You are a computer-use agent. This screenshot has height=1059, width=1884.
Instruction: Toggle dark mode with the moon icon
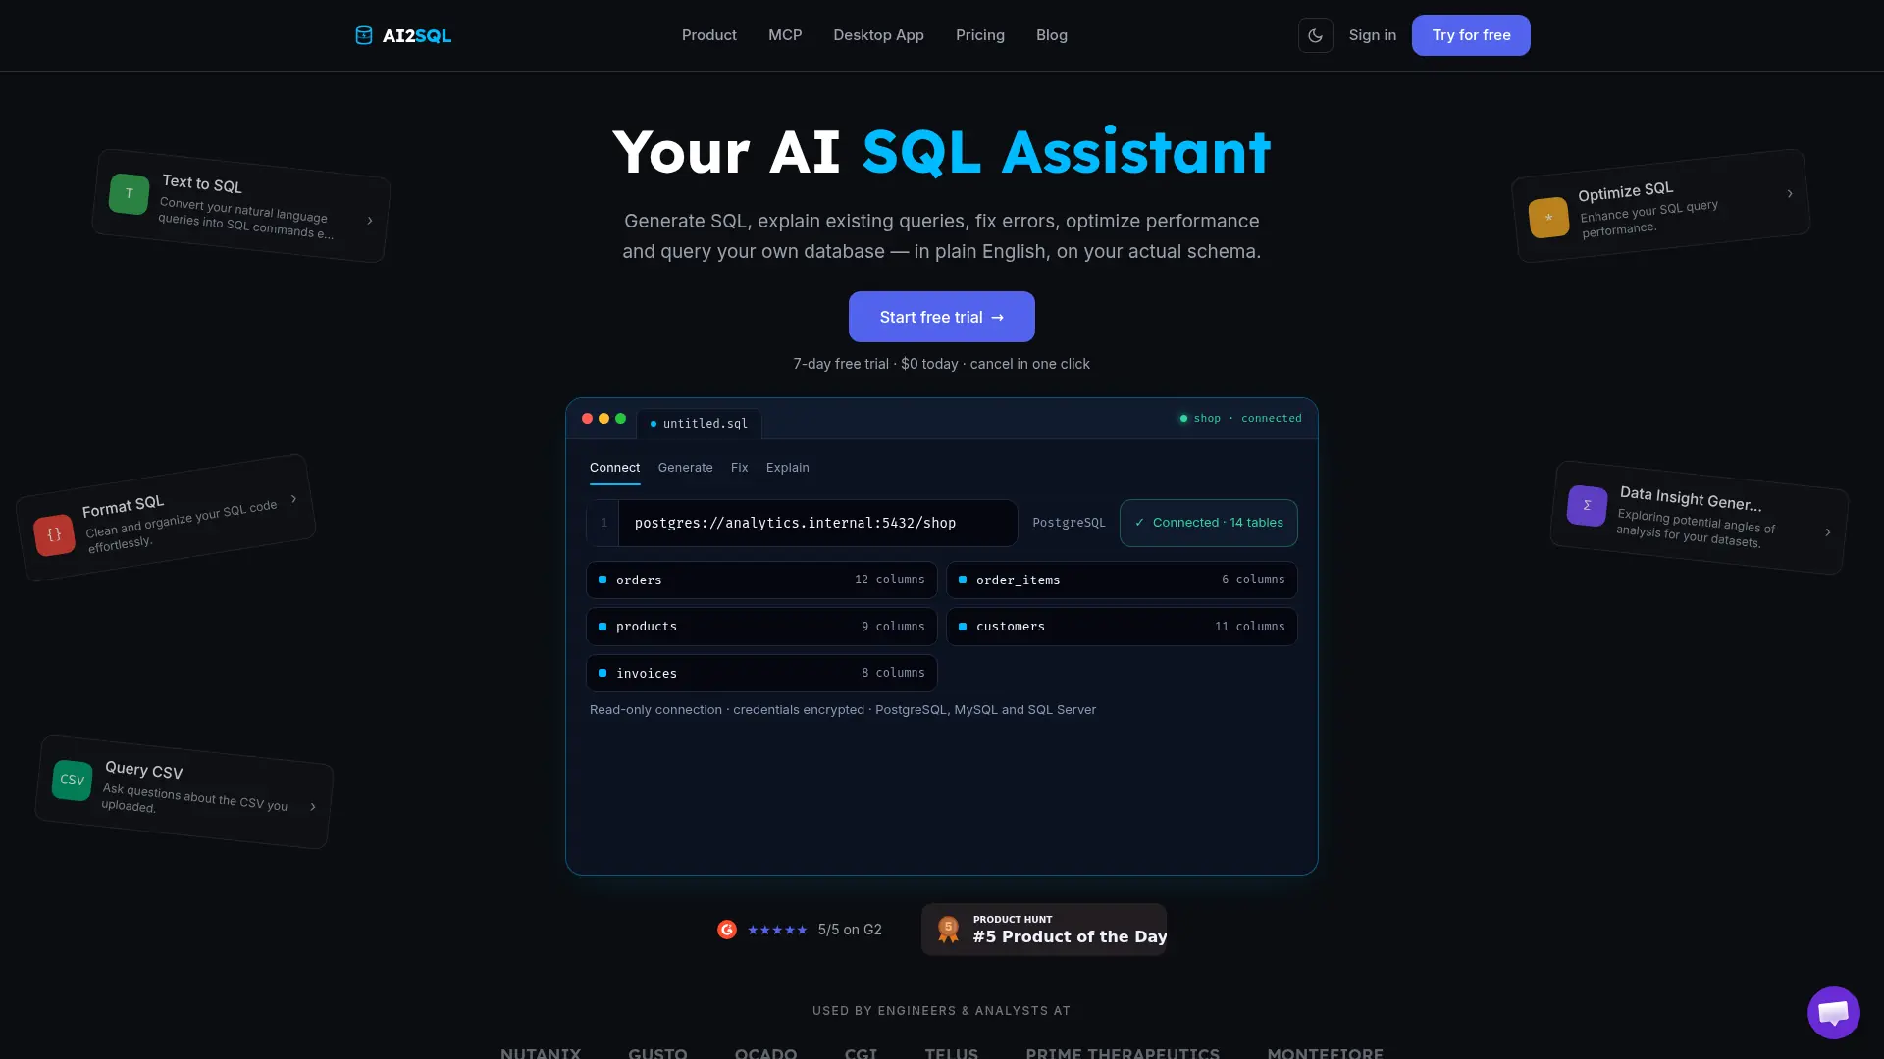tap(1315, 35)
